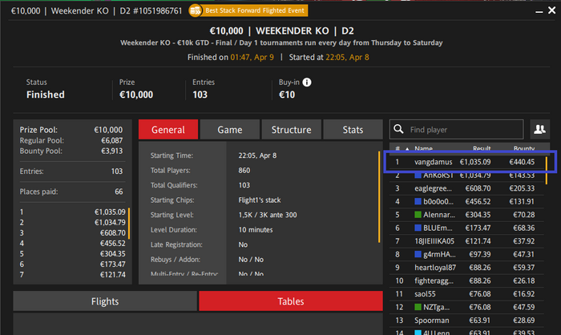Select the Tables button
Viewport: 561px width, 335px height.
291,301
